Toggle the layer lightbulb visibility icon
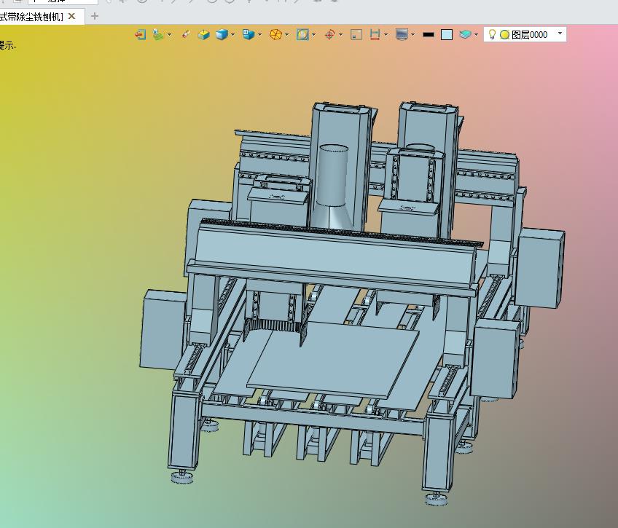Image resolution: width=618 pixels, height=528 pixels. (x=492, y=34)
